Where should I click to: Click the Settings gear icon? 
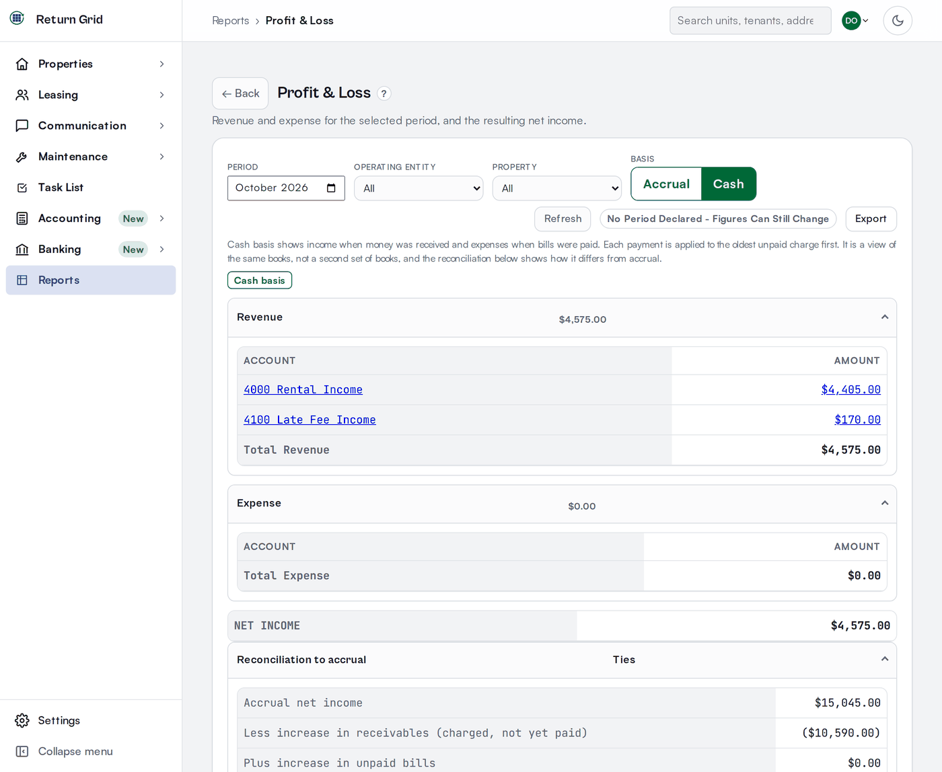22,721
